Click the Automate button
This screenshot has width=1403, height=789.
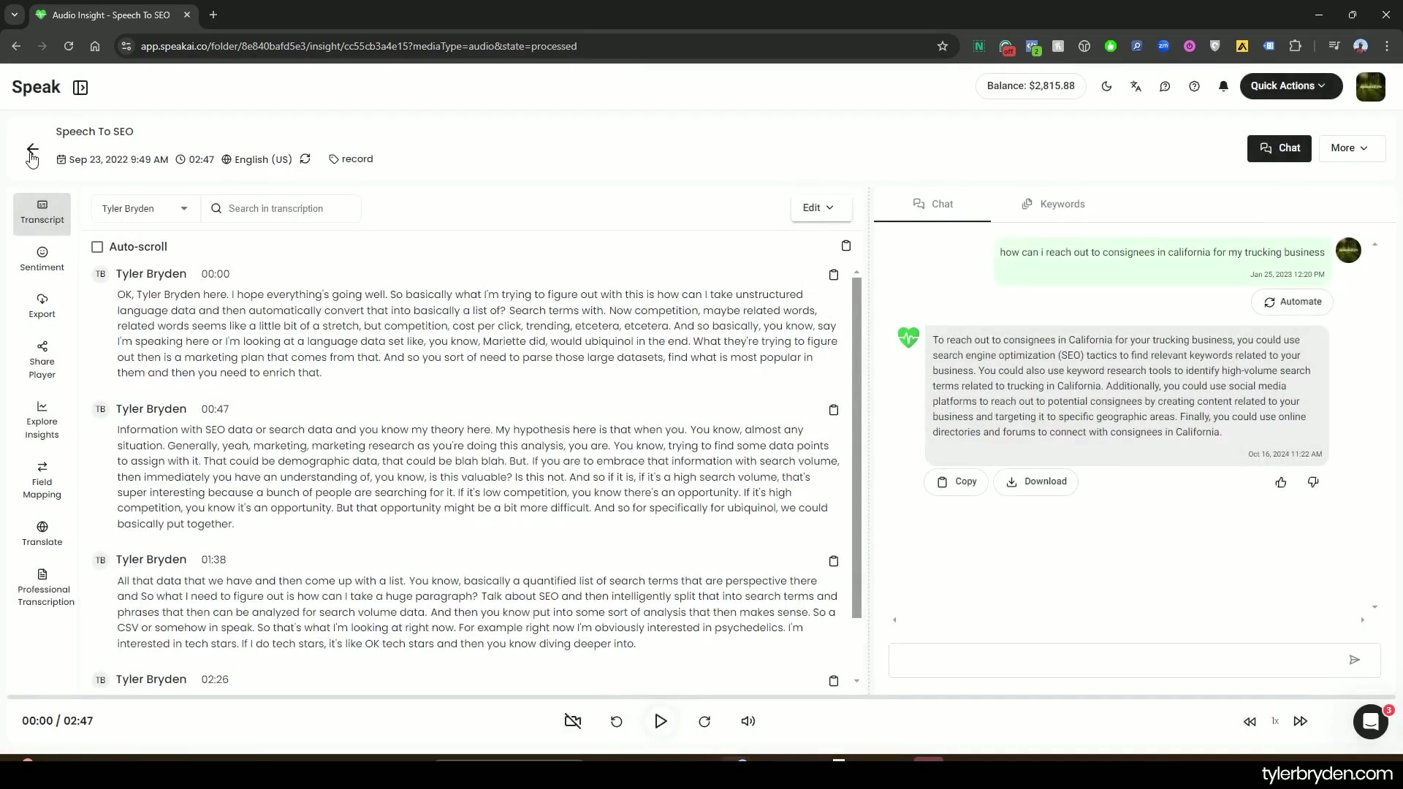click(x=1292, y=302)
